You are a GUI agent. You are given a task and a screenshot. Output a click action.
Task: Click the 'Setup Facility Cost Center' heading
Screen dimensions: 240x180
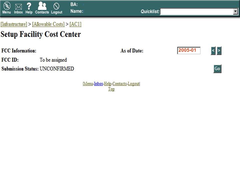(x=41, y=34)
